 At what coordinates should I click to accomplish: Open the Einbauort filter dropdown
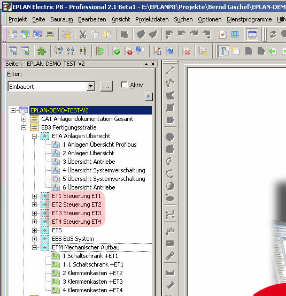[x=91, y=87]
